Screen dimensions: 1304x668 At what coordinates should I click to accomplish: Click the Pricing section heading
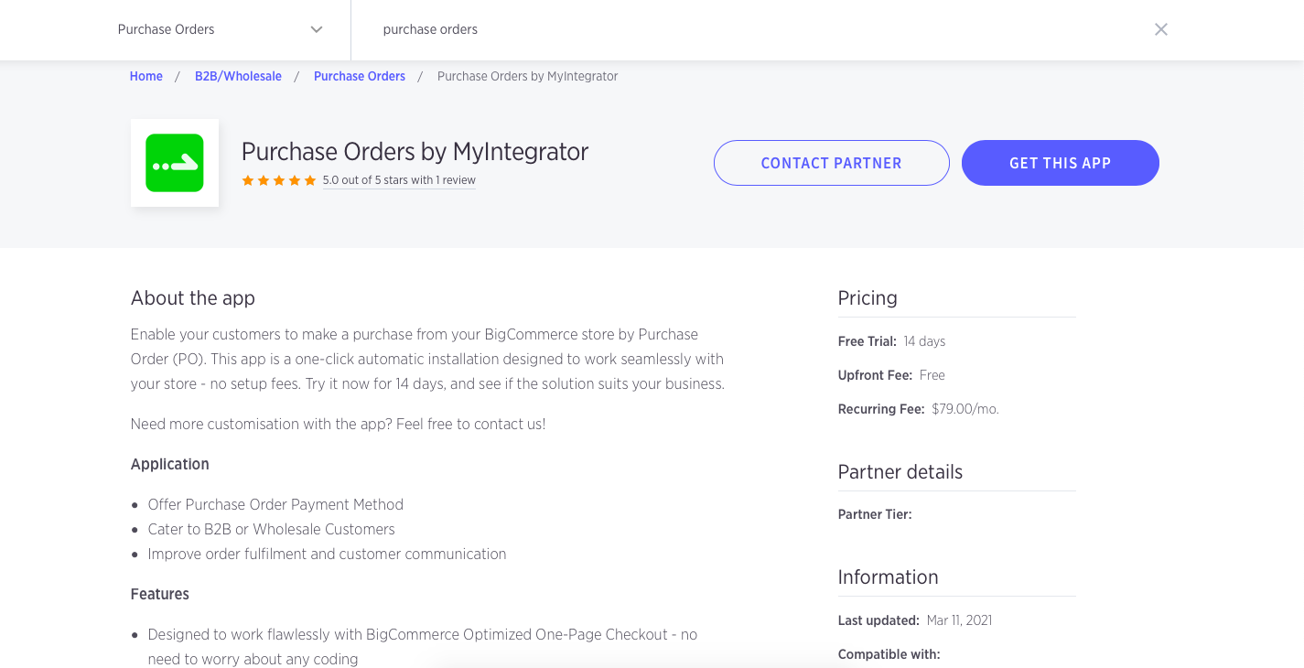(868, 298)
